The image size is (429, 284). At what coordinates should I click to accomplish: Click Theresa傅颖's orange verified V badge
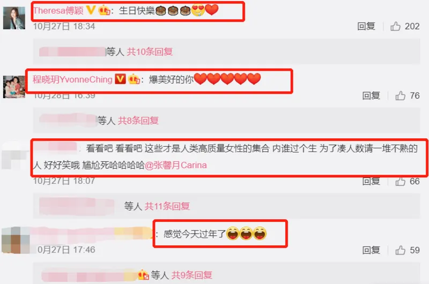click(x=91, y=10)
